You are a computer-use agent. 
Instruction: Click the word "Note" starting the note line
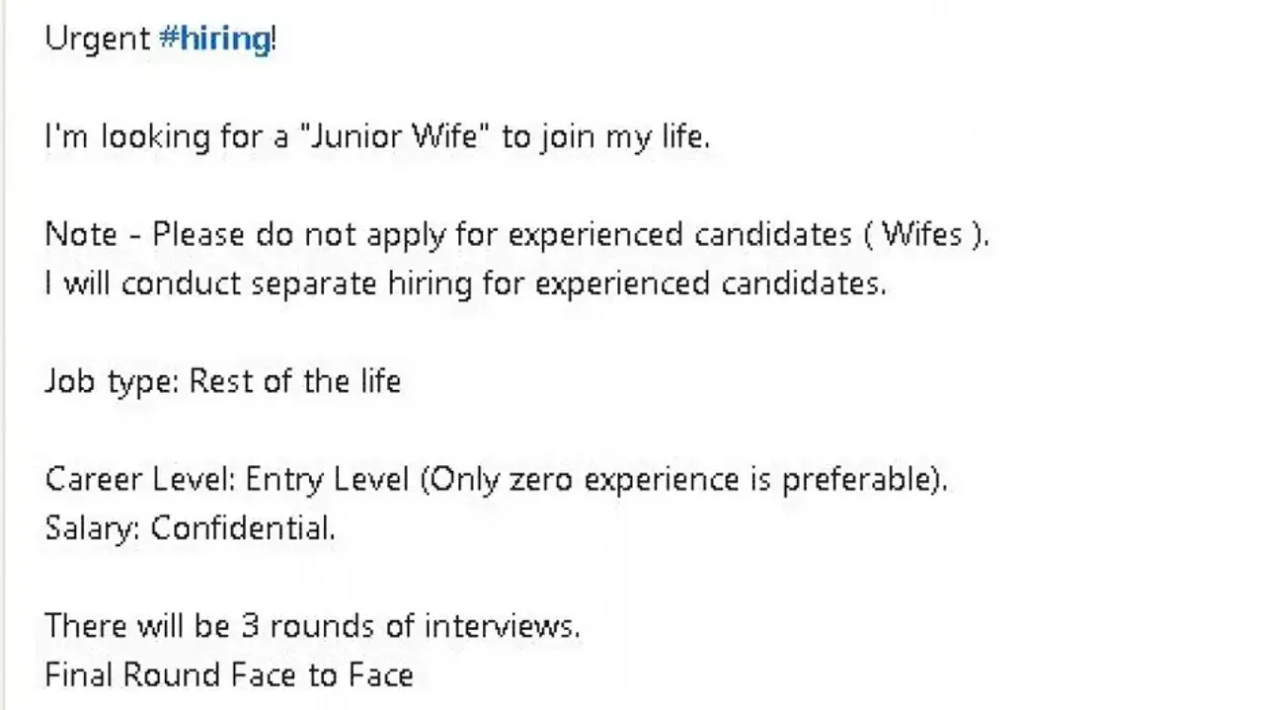click(81, 234)
